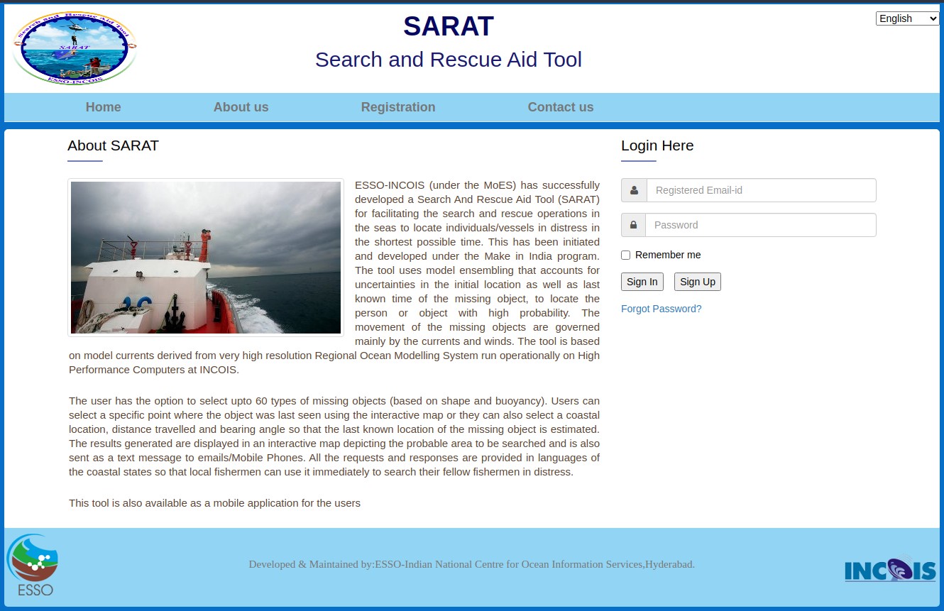944x611 pixels.
Task: Open the About us menu item
Action: tap(241, 107)
